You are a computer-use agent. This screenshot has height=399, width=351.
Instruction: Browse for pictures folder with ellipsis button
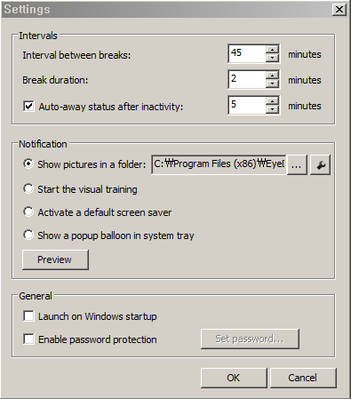(x=297, y=165)
